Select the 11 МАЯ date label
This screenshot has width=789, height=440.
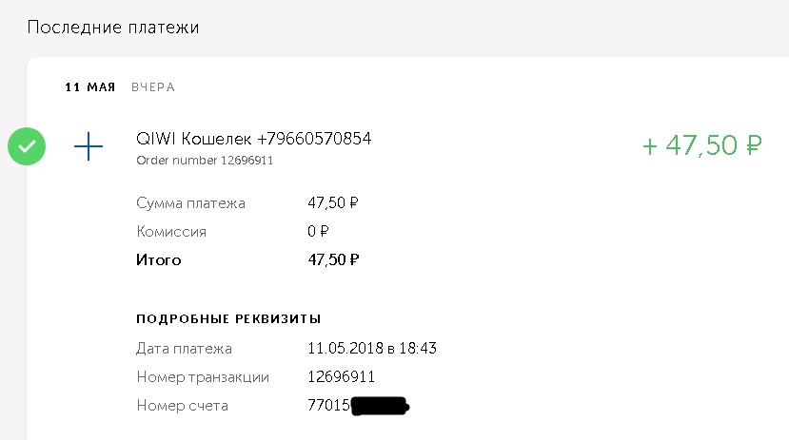point(89,87)
